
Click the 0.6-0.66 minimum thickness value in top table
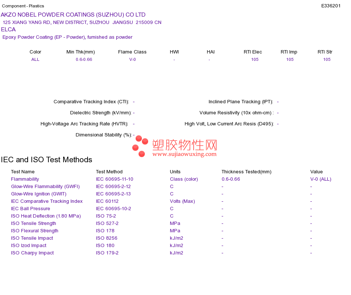pyautogui.click(x=84, y=59)
